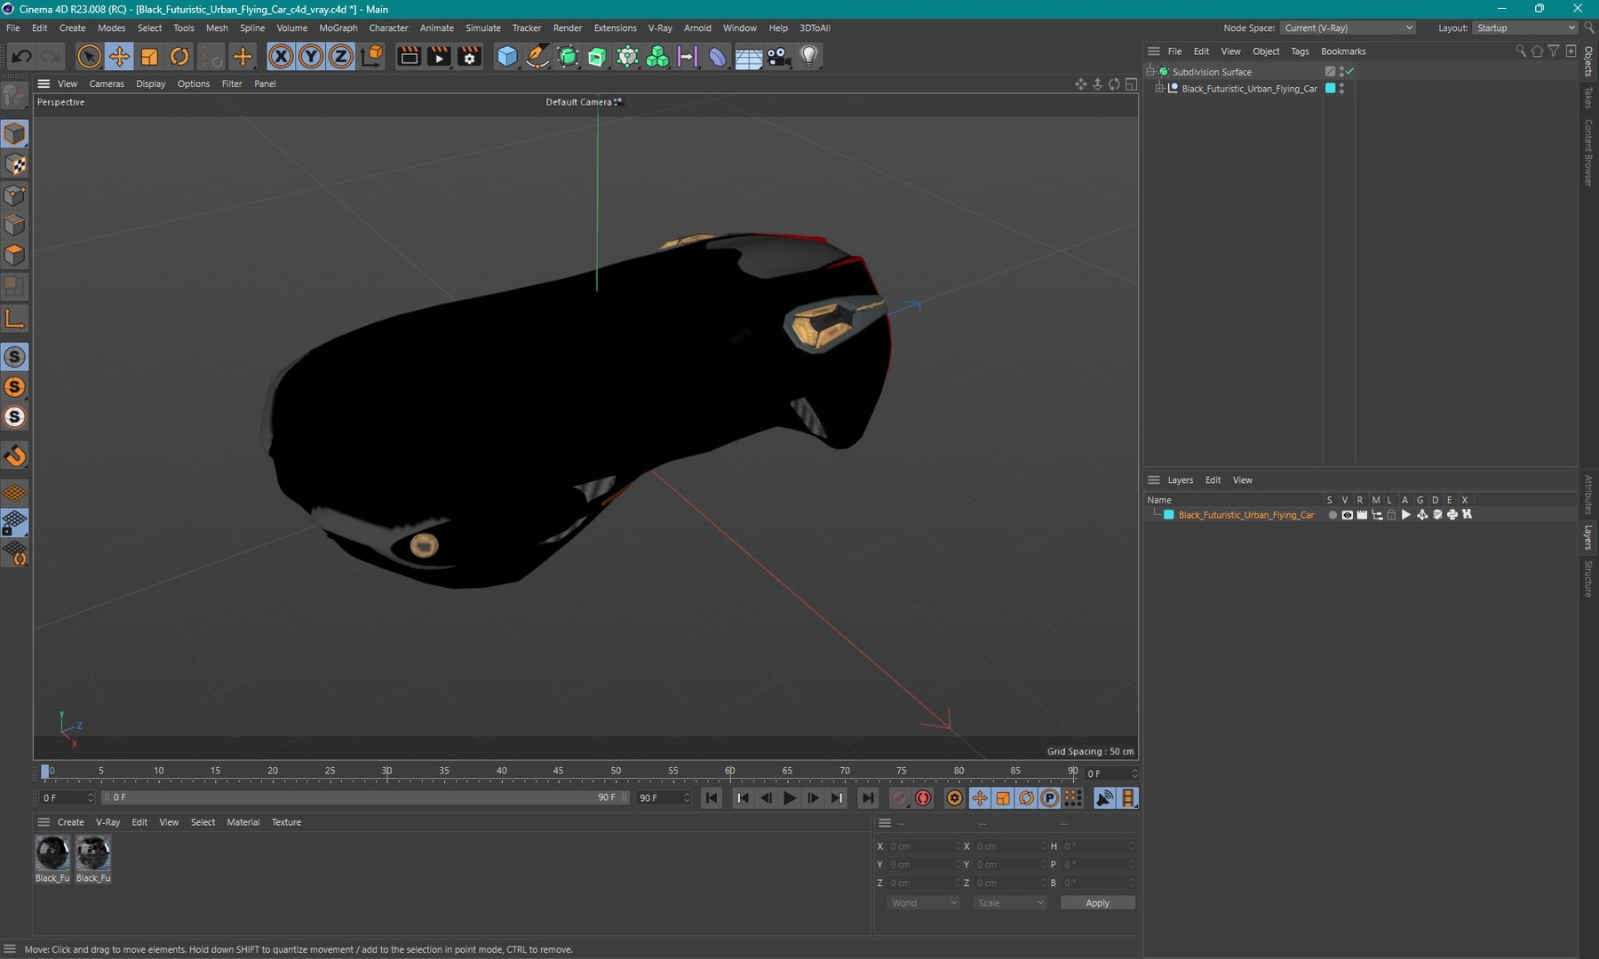Image resolution: width=1599 pixels, height=959 pixels.
Task: Click the Render View icon
Action: (409, 56)
